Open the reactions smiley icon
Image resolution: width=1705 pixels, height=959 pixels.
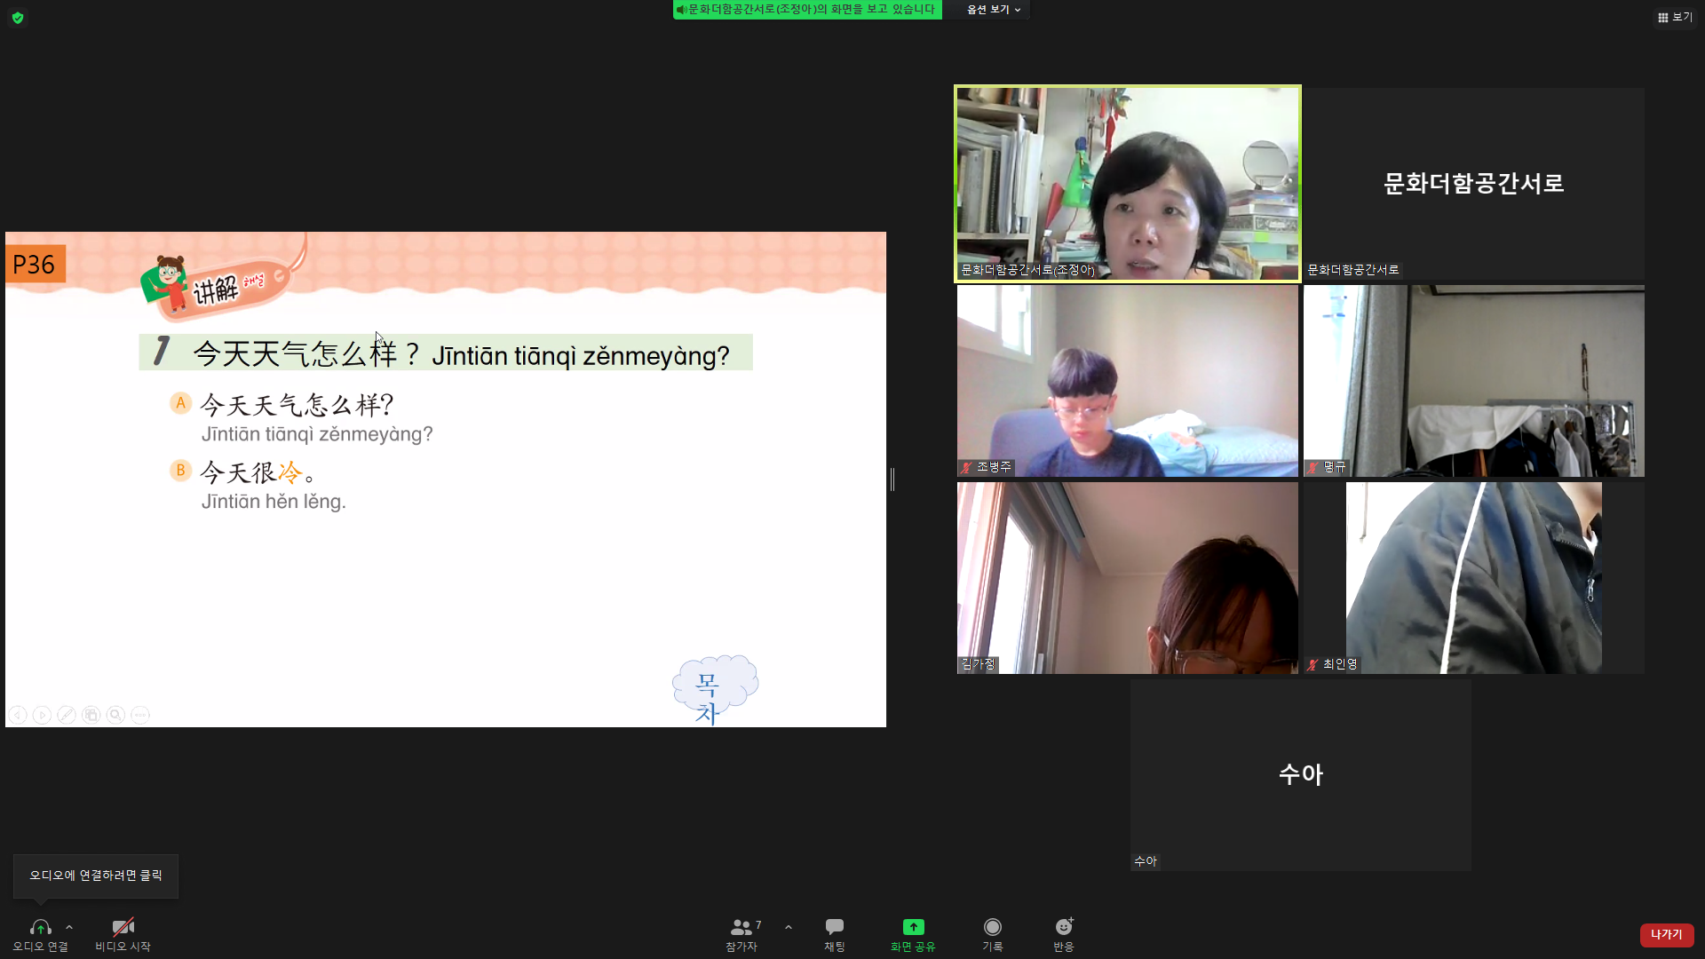pyautogui.click(x=1063, y=927)
